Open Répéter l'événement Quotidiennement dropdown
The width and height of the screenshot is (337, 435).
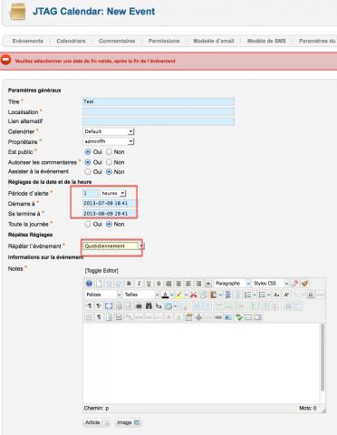113,246
